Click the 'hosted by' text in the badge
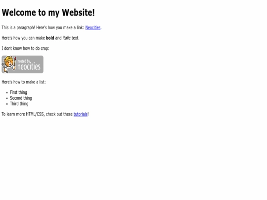Image resolution: width=267 pixels, height=200 pixels. (x=24, y=61)
